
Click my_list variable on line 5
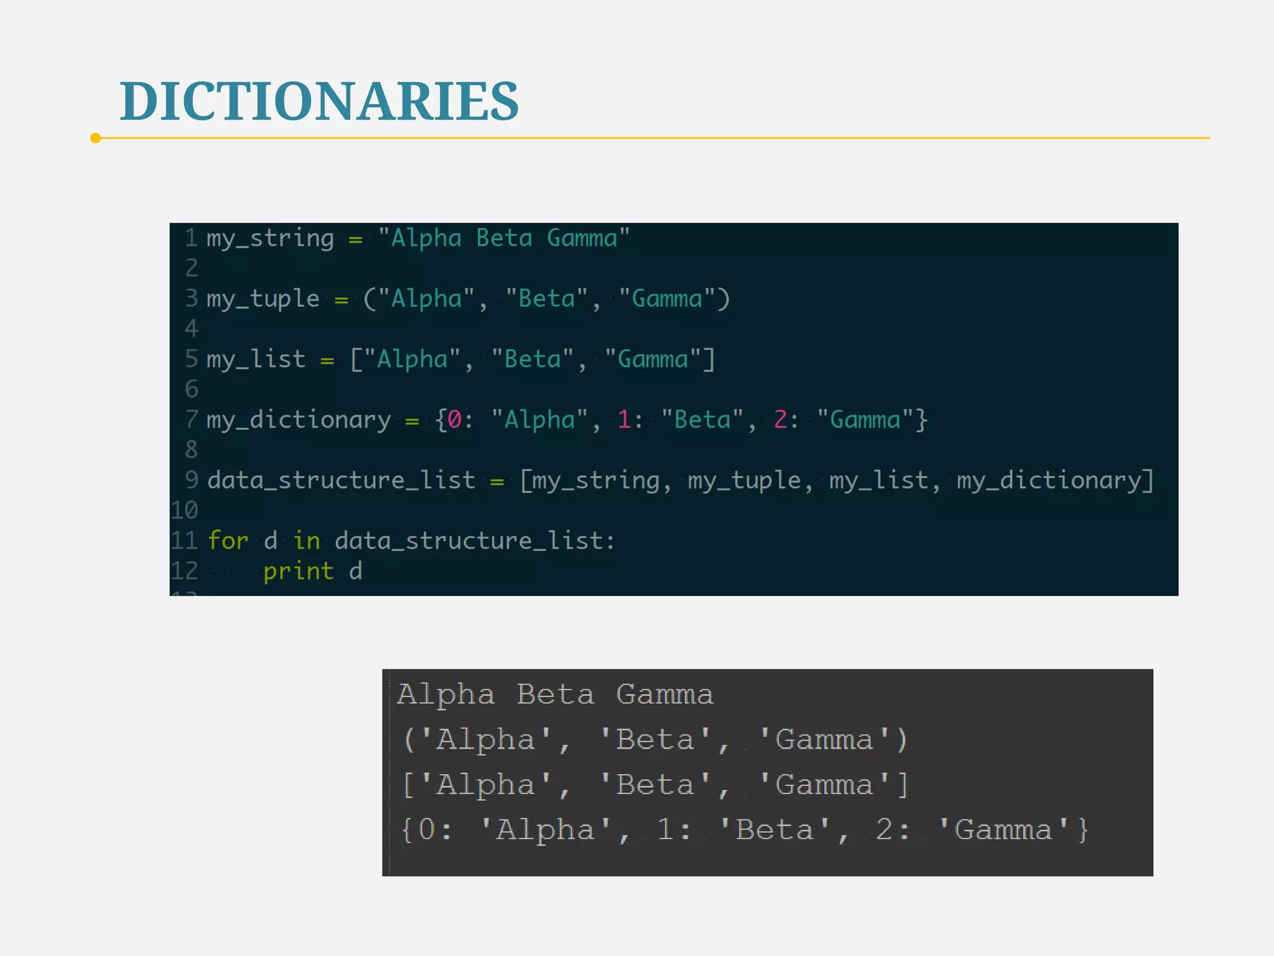pyautogui.click(x=256, y=360)
